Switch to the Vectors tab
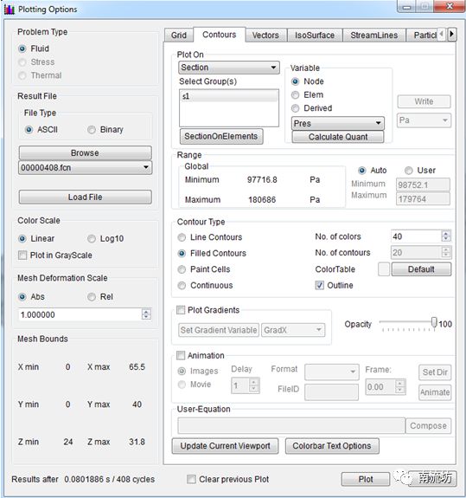Screen dimensions: 466x498 pos(265,35)
